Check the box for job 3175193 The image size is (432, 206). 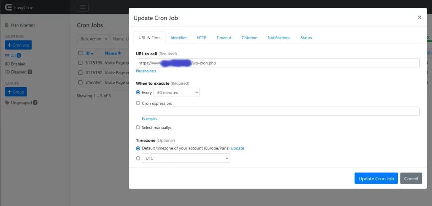(x=80, y=63)
